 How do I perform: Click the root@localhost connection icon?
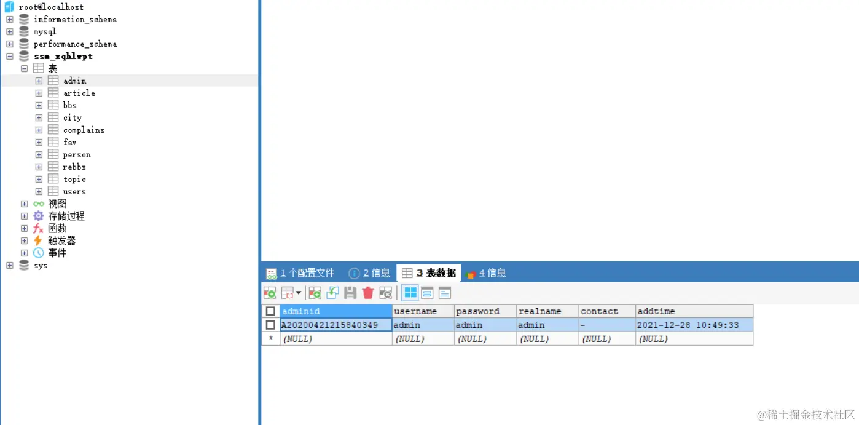tap(9, 7)
